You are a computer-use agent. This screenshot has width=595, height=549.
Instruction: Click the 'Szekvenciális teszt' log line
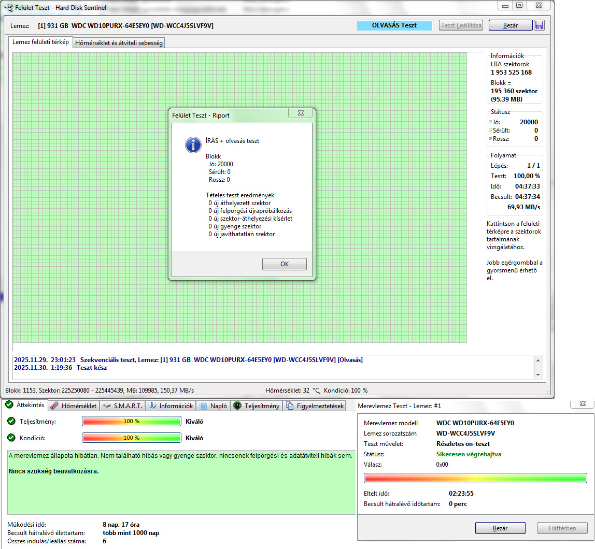(x=188, y=360)
